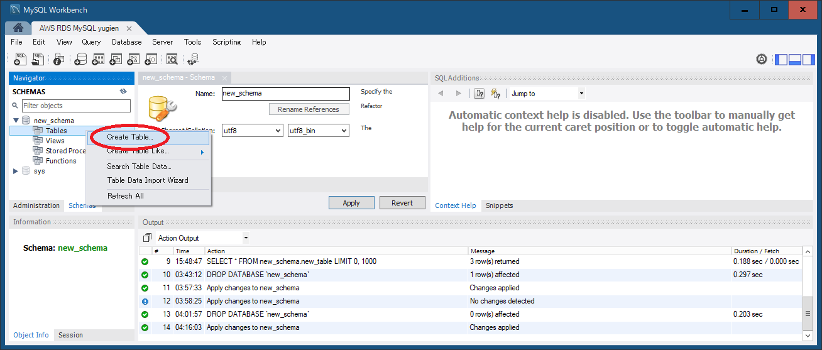Image resolution: width=822 pixels, height=350 pixels.
Task: Collapse the new_schema tree node
Action: coord(16,120)
